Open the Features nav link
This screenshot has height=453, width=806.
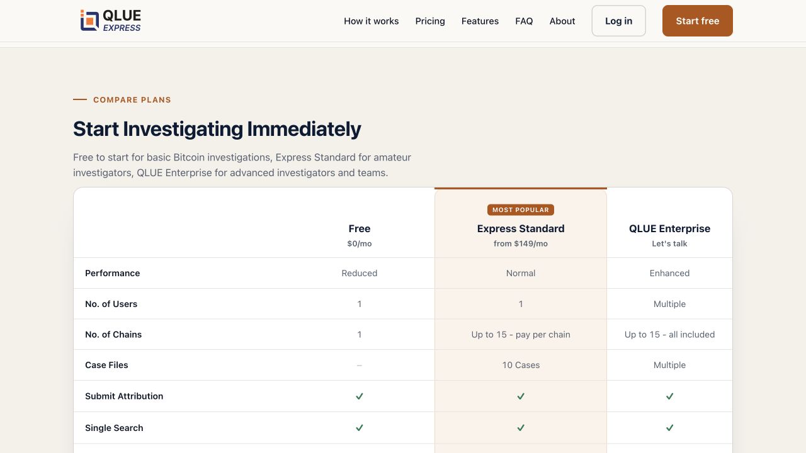click(x=480, y=21)
